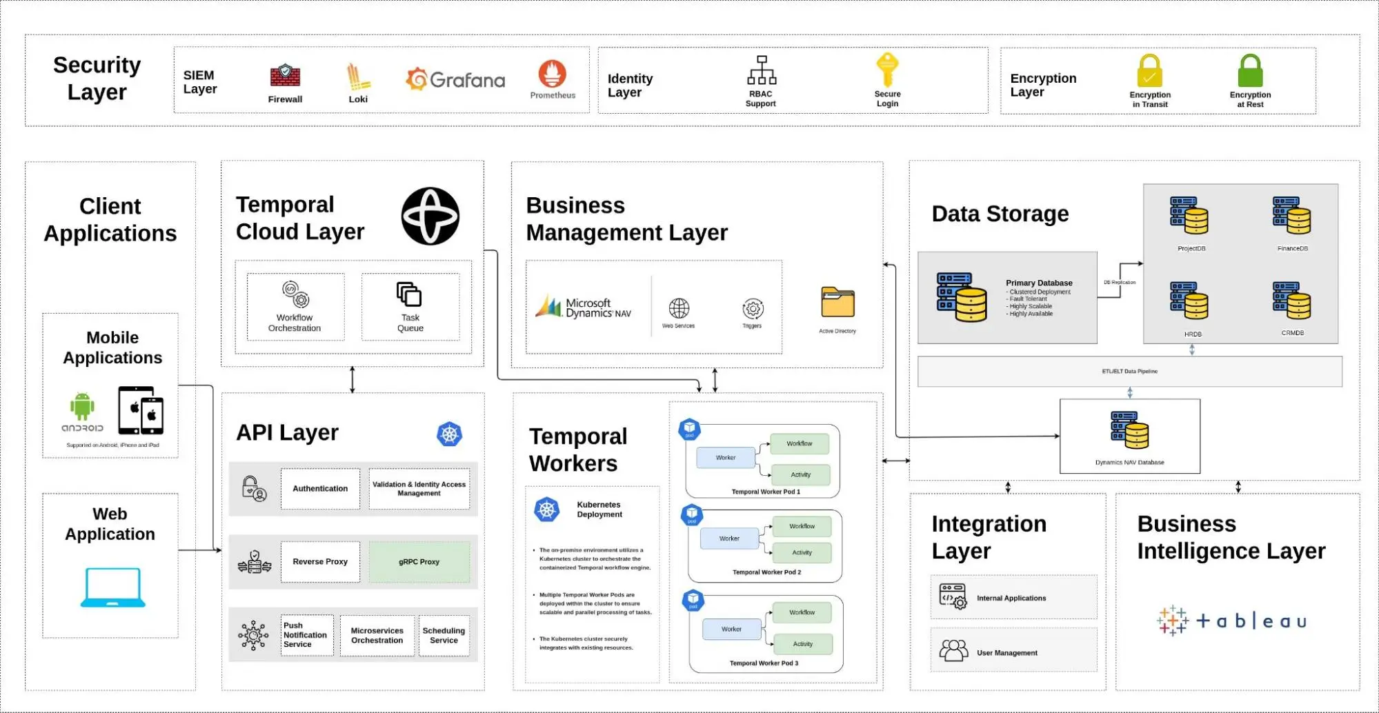Click the Encryption at Rest green padlock
Screen dimensions: 1379x713
[1250, 71]
